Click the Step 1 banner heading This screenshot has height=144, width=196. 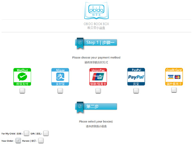click(100, 43)
